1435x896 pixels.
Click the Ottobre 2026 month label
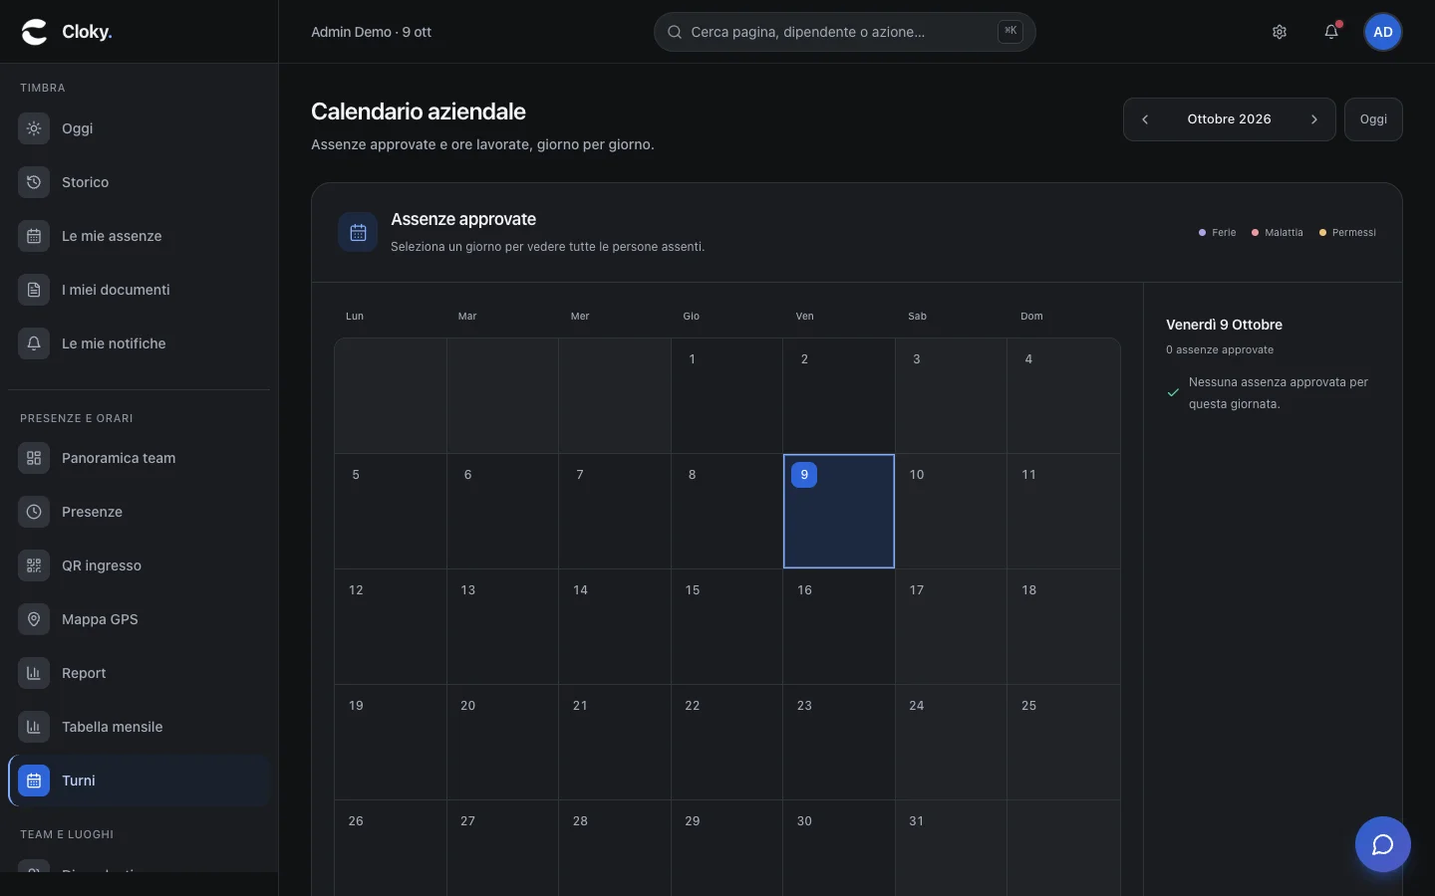click(1229, 119)
